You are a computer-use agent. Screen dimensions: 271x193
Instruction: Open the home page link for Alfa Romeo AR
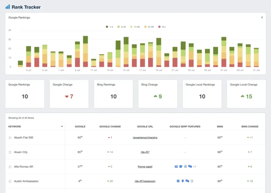145,166
